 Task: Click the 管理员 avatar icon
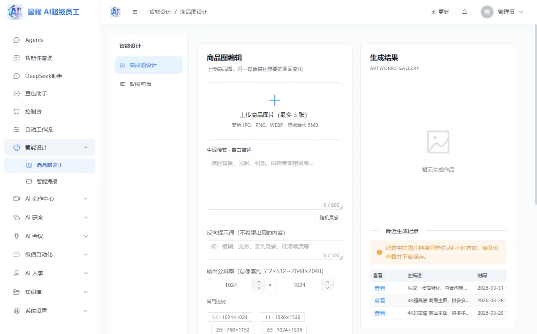486,12
